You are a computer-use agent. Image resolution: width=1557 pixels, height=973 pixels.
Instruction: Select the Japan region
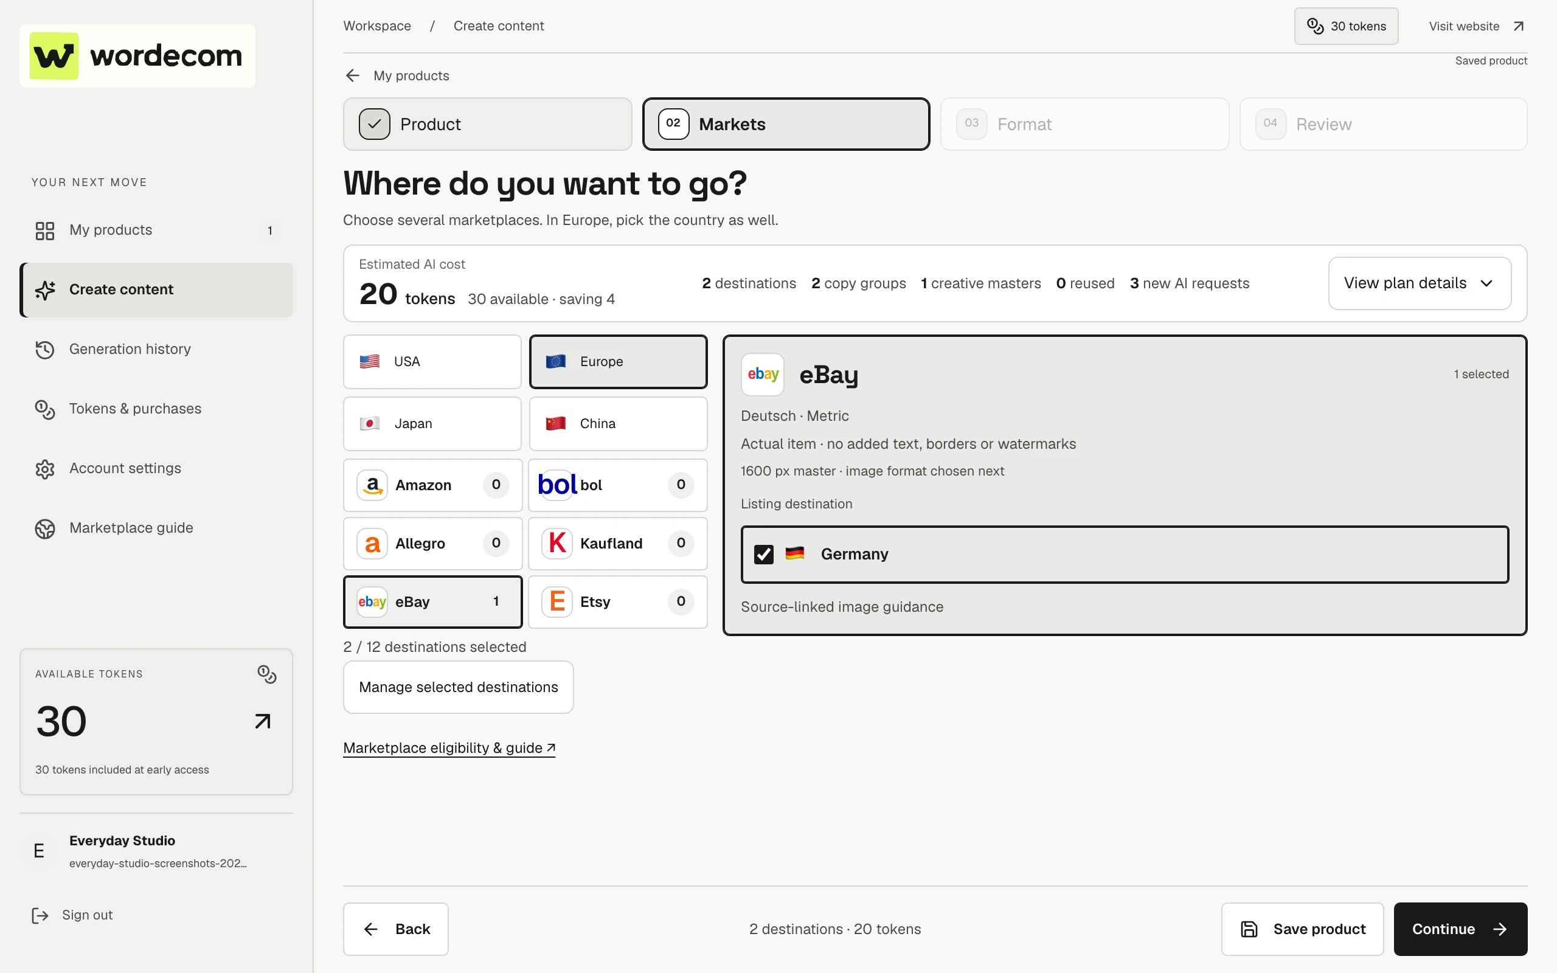pyautogui.click(x=432, y=423)
